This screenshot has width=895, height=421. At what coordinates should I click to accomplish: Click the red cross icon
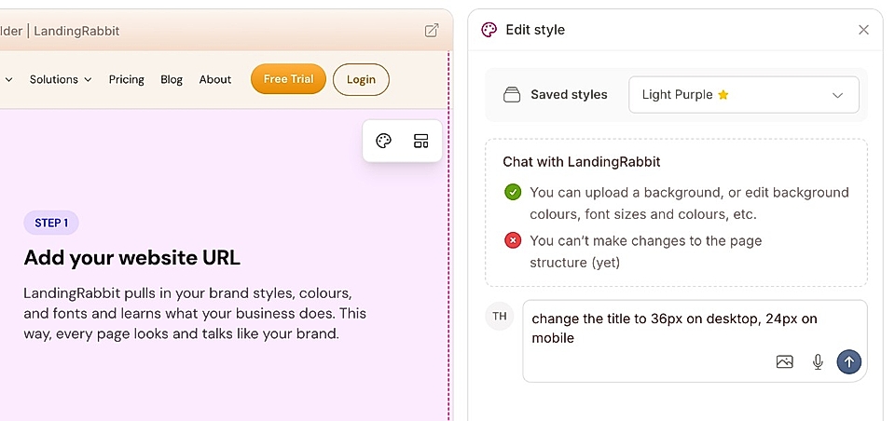[x=513, y=240]
